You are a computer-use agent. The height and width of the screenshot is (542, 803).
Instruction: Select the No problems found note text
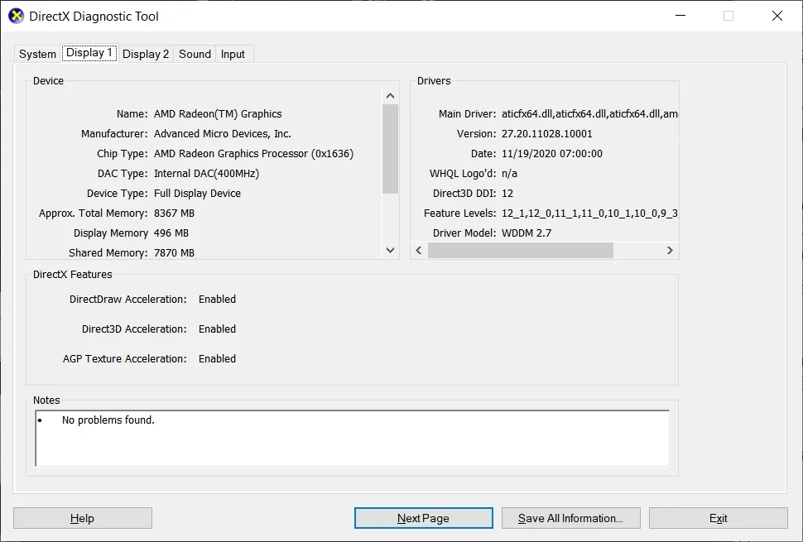[x=107, y=420]
